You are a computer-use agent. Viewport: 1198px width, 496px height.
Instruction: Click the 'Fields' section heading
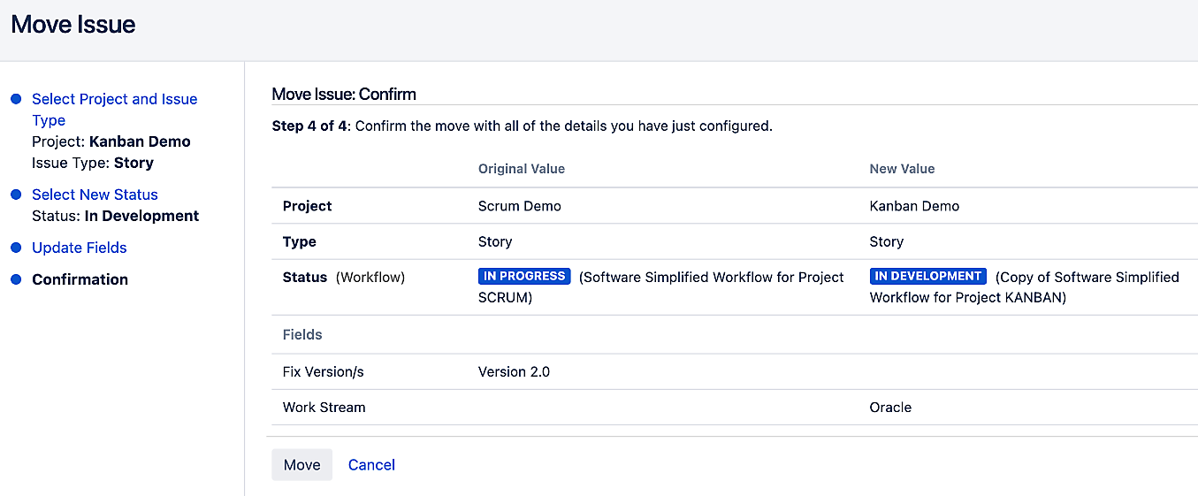302,335
